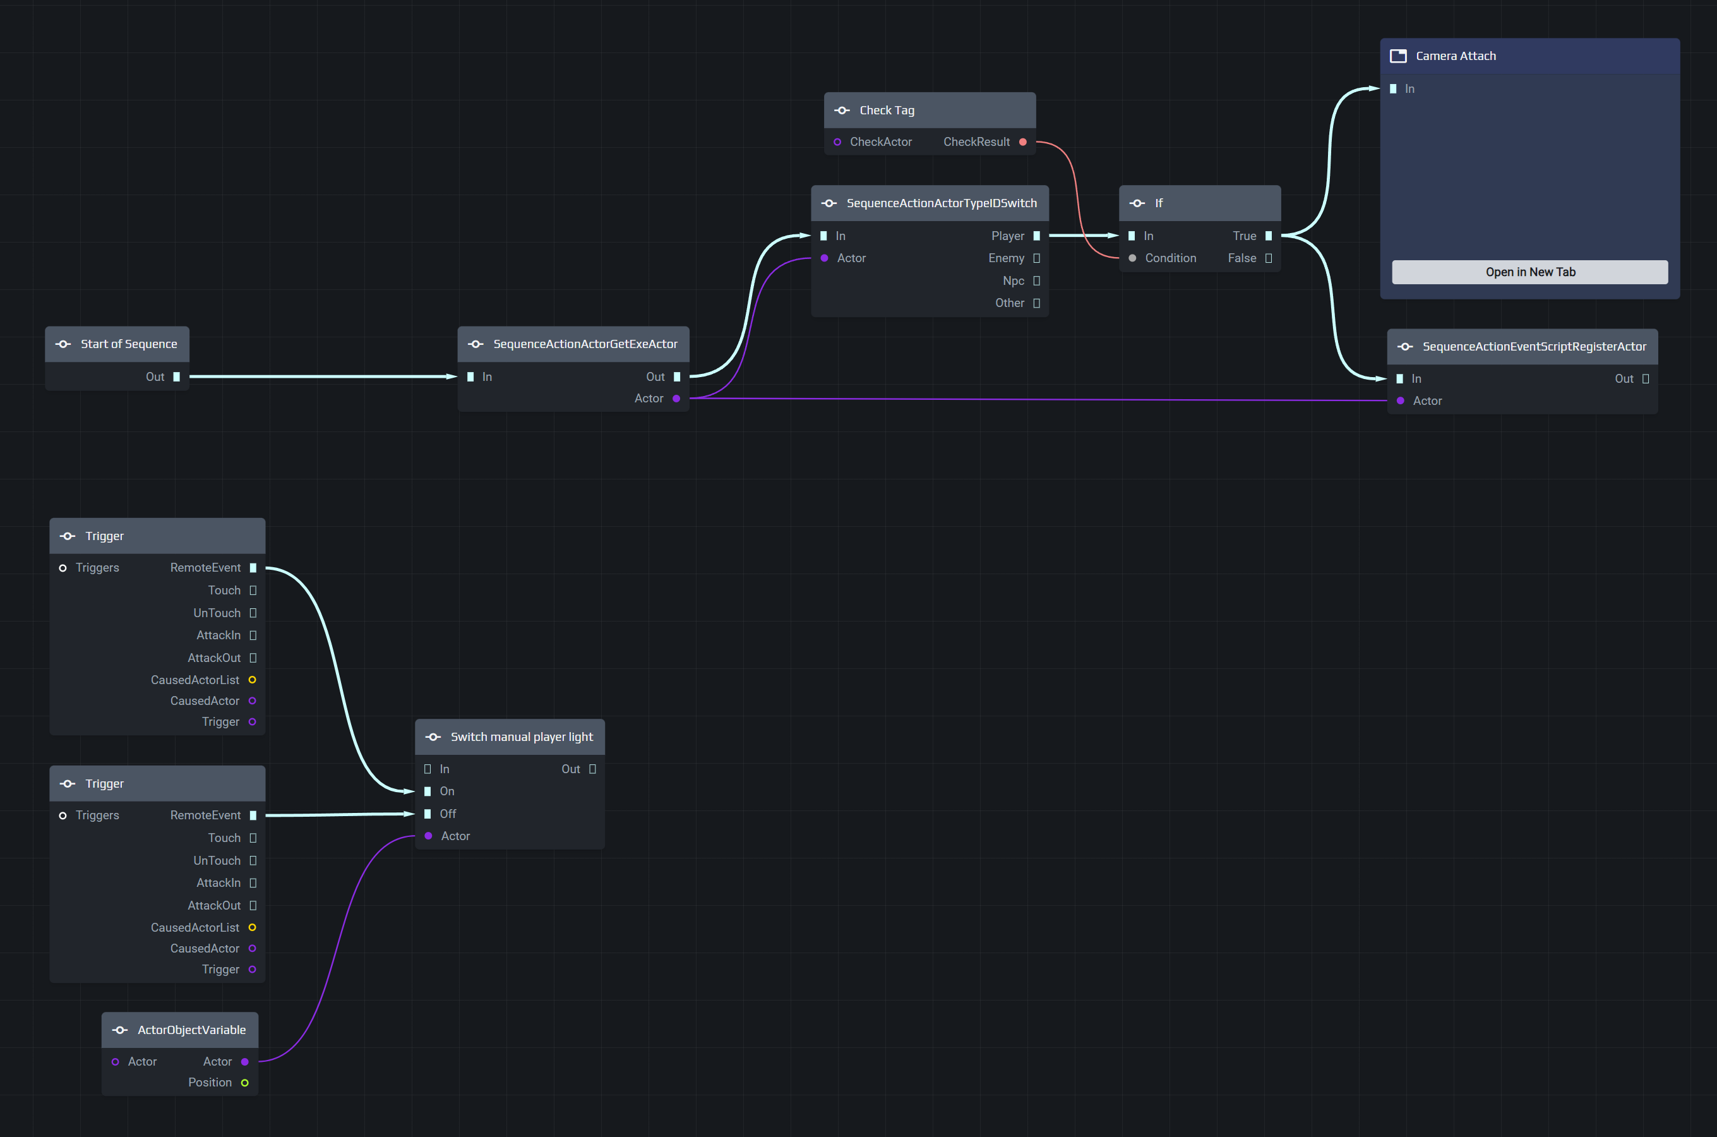Click the Start of Sequence node icon

coord(63,344)
